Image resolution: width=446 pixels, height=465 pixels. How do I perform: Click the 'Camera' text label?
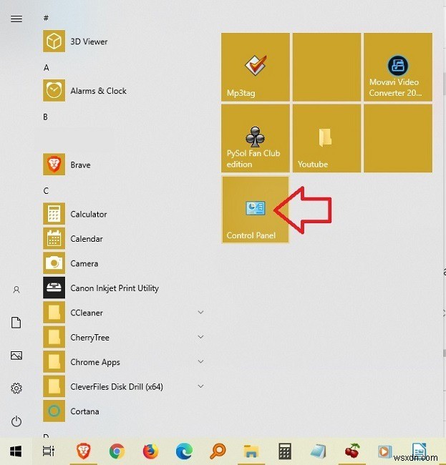click(84, 263)
